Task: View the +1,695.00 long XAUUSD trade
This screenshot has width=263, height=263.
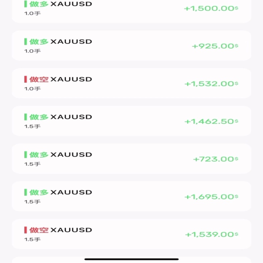Action: coord(131,196)
